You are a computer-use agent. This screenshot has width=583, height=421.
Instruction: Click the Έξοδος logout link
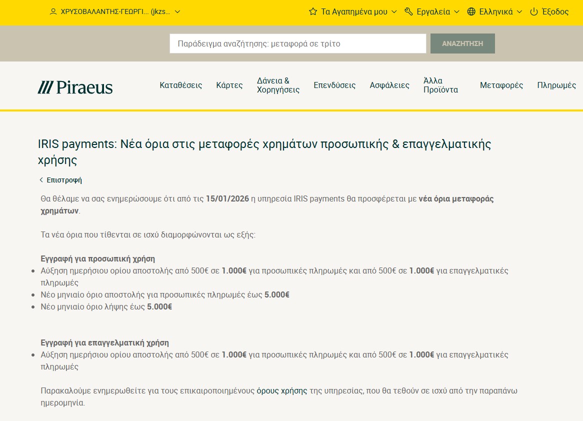[555, 11]
